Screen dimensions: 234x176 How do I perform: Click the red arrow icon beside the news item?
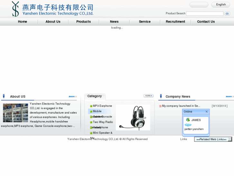(x=160, y=106)
